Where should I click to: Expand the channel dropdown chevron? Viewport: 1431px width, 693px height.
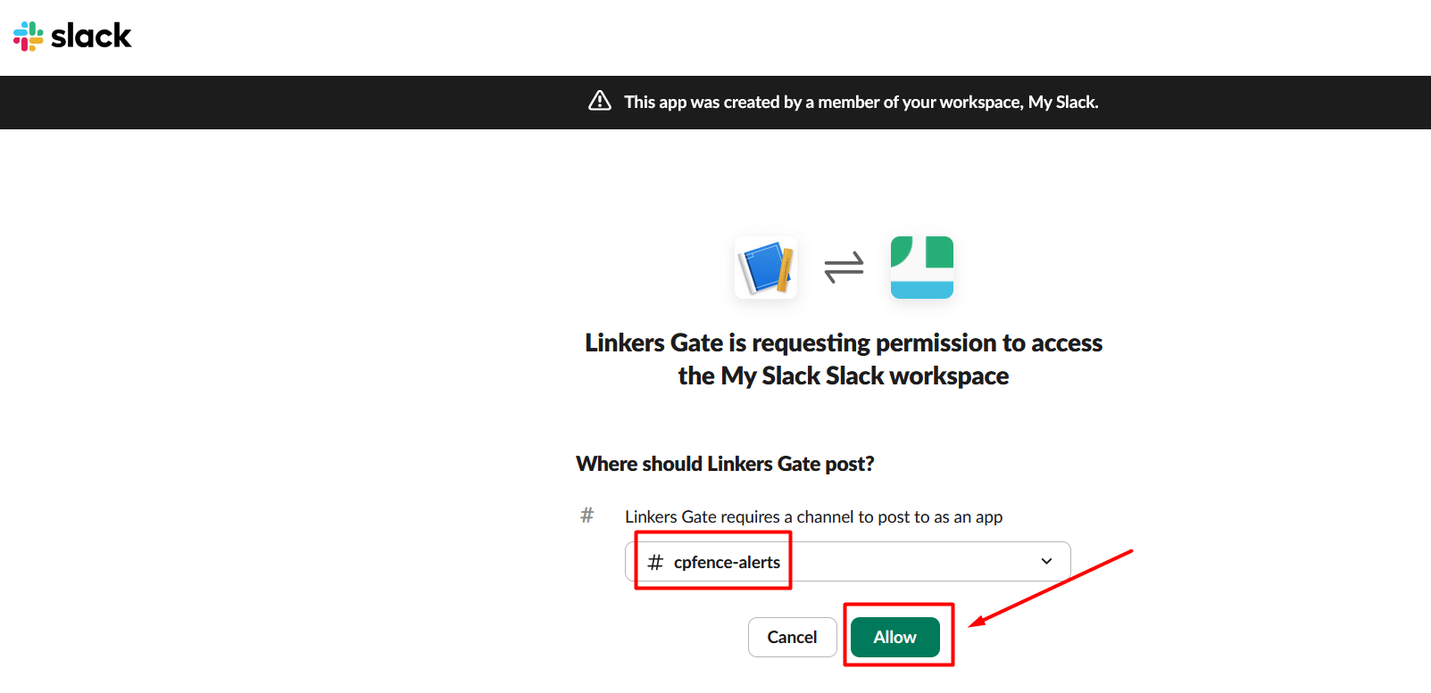click(1046, 561)
